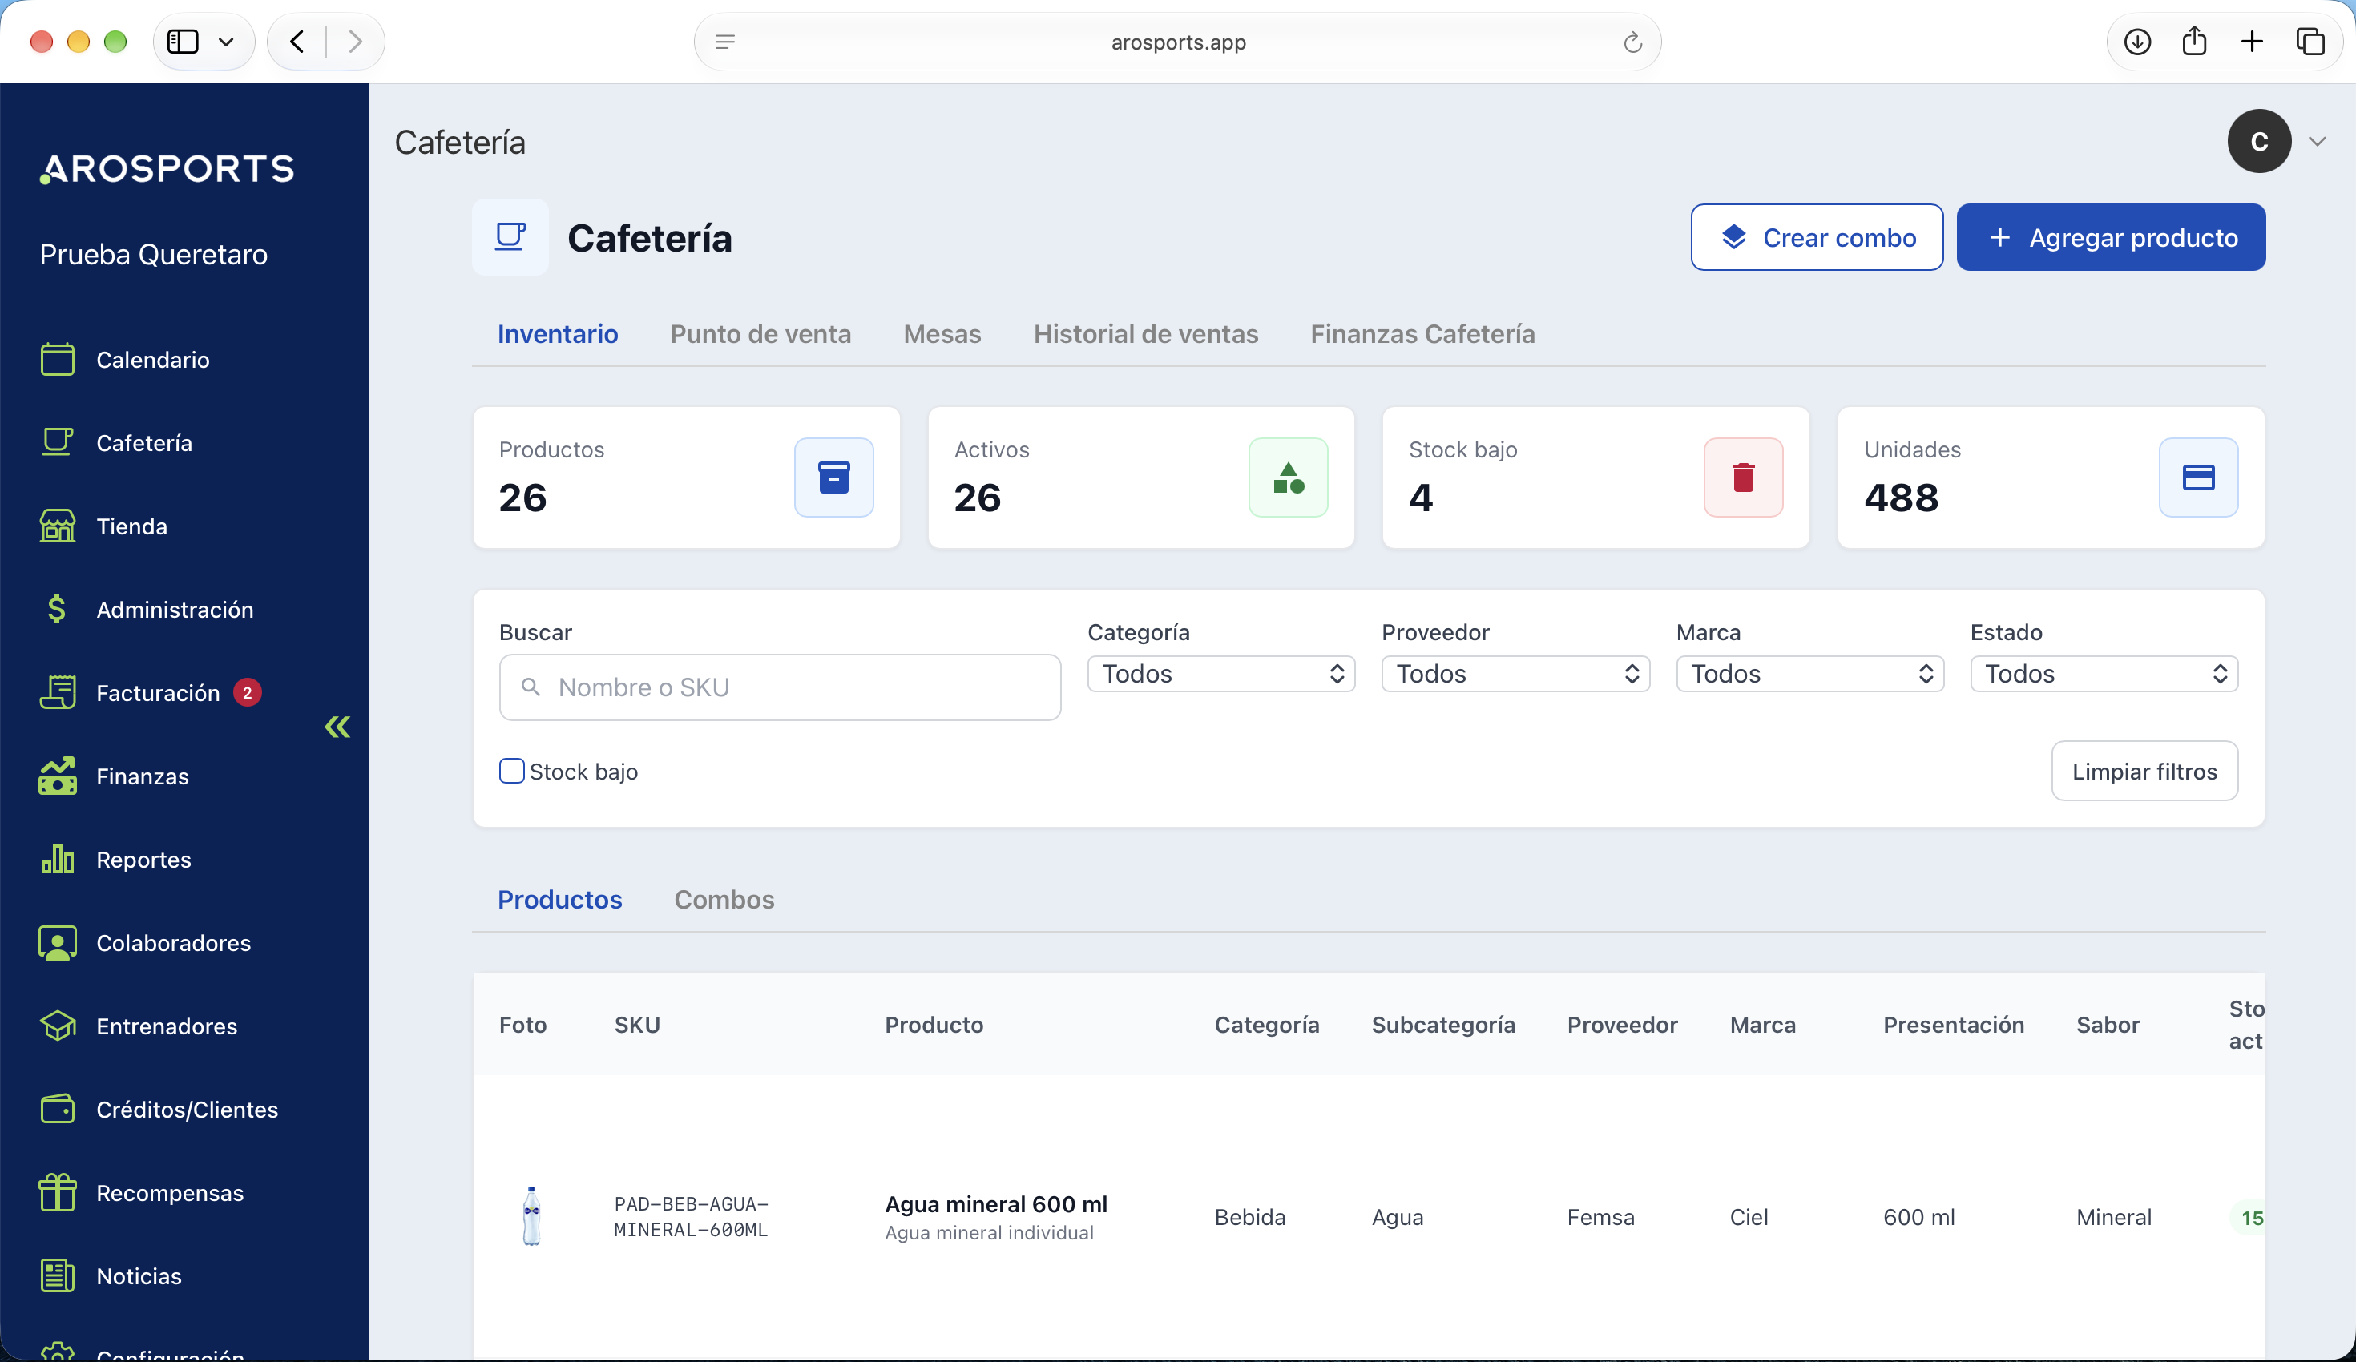Reload the page in Safari
Viewport: 2356px width, 1362px height.
click(x=1632, y=42)
